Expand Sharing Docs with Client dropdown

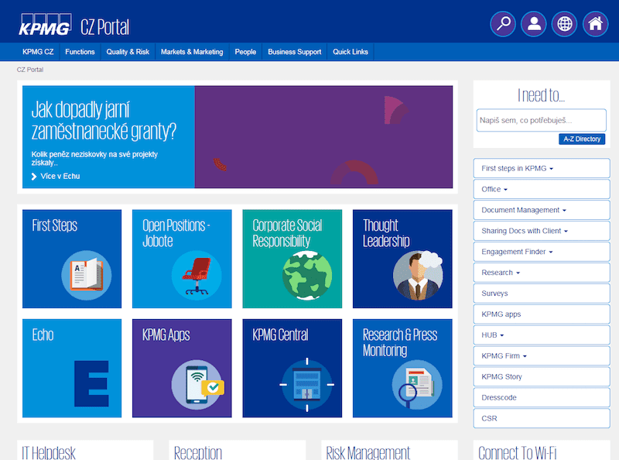tap(541, 231)
